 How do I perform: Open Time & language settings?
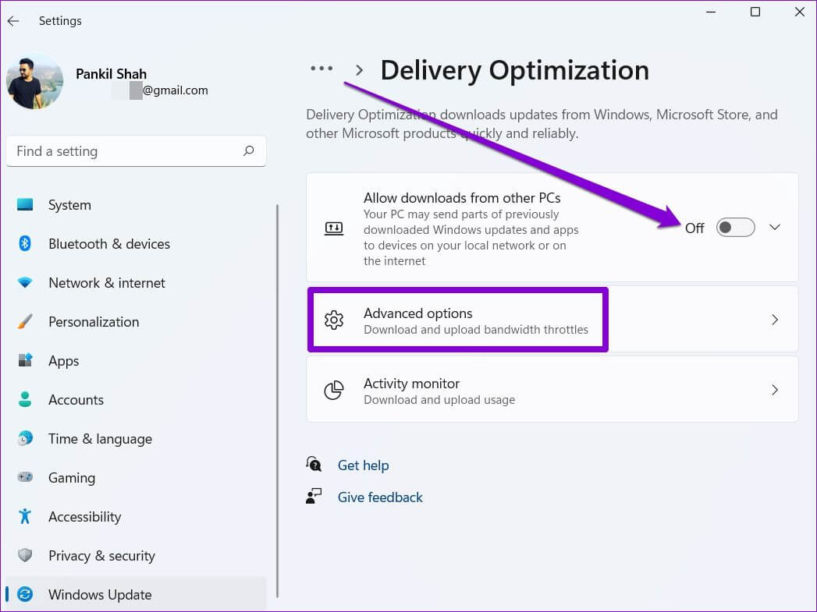tap(136, 439)
